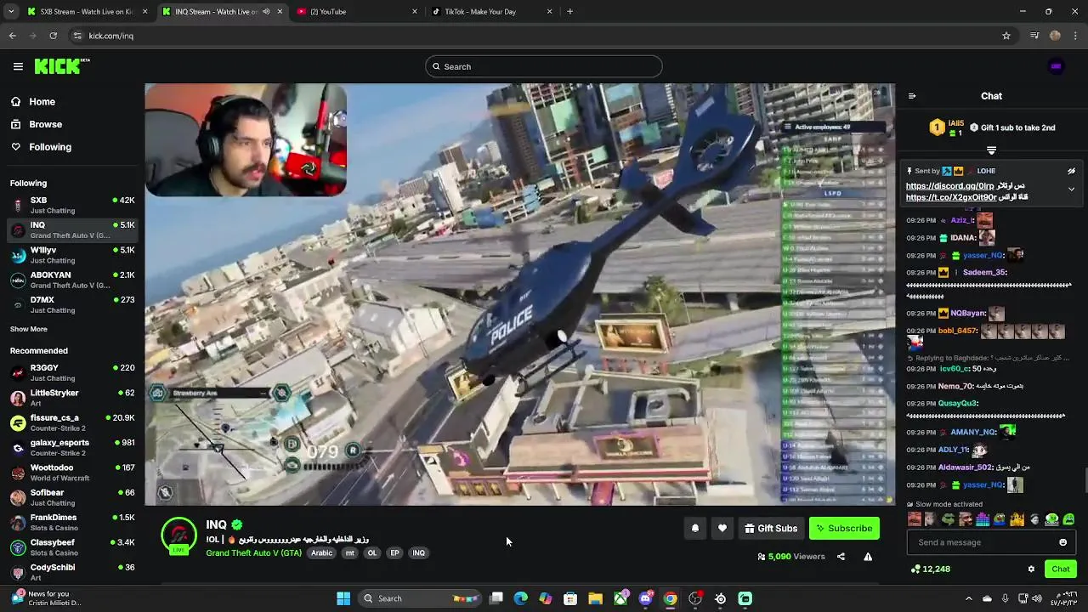Open a new browser tab
The width and height of the screenshot is (1088, 612).
(x=569, y=12)
